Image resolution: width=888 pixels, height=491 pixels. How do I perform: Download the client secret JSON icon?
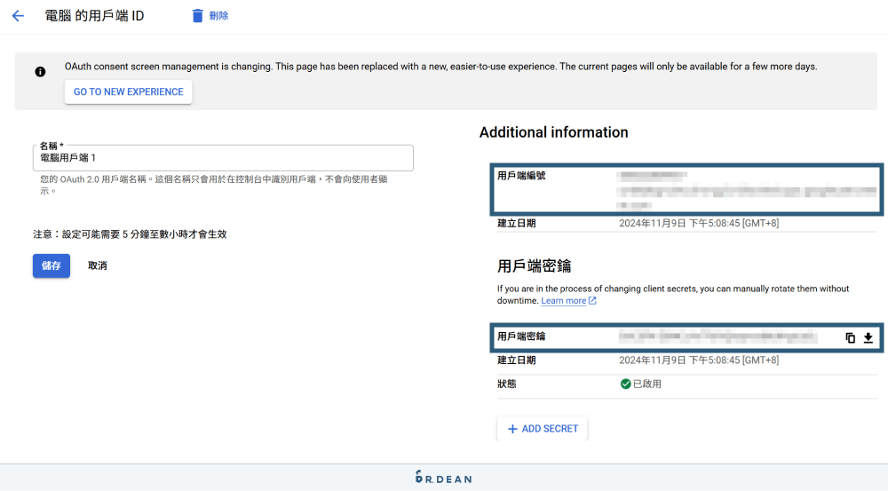(x=868, y=338)
